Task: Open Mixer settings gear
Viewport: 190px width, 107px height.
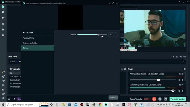Action: 185,69
